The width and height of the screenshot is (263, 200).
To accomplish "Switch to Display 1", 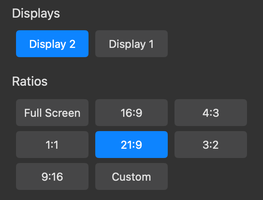I will click(x=131, y=44).
